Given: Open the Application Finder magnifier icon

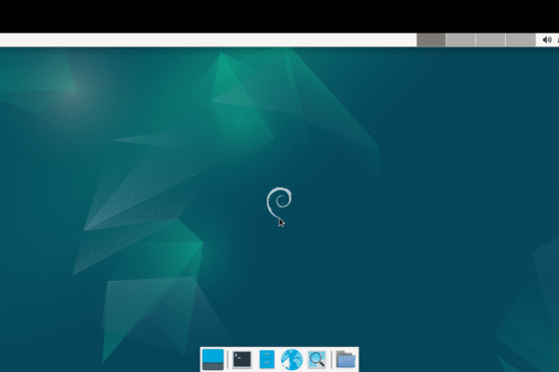Looking at the screenshot, I should tap(317, 360).
